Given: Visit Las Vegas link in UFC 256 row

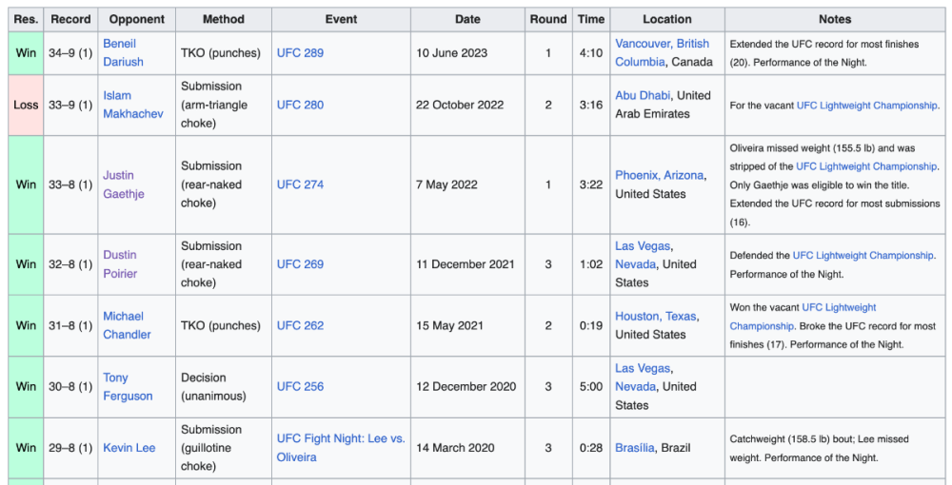Looking at the screenshot, I should tap(643, 378).
